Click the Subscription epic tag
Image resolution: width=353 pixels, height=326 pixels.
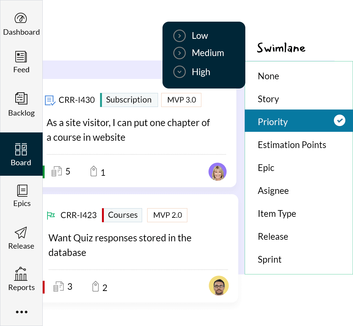(129, 100)
